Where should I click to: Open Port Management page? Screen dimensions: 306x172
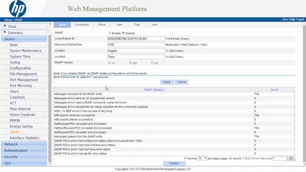24,80
